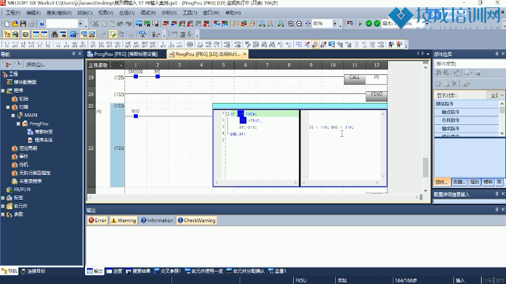
Task: Click the Zoom in magnifier icon
Action: (291, 24)
